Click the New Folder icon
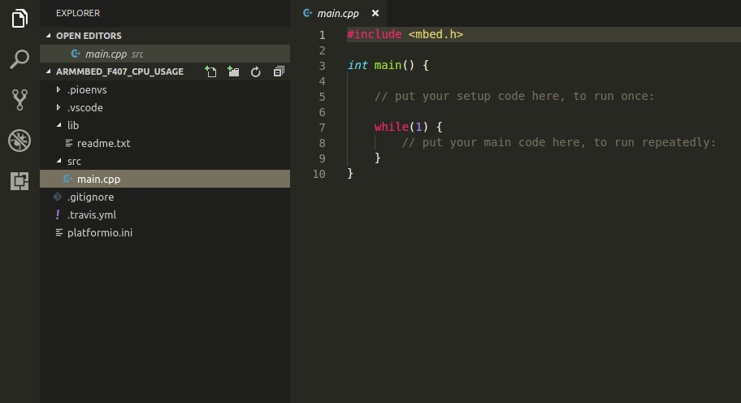 pos(233,71)
